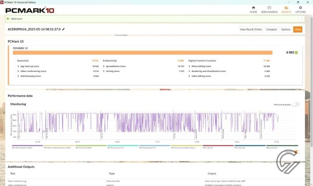The height and width of the screenshot is (186, 313).
Task: Click the Additional Outputs heading
Action: point(21,167)
